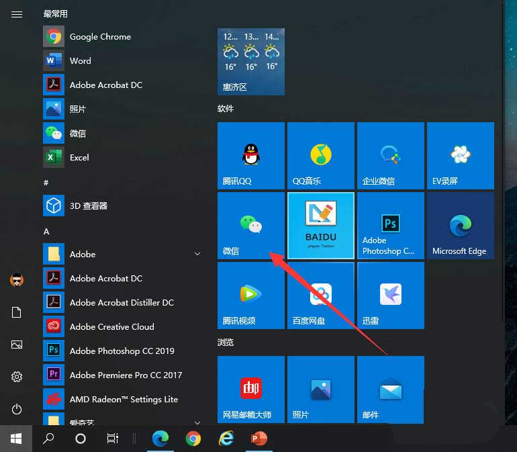This screenshot has height=452, width=517.
Task: Open the 企业微信 tile
Action: click(x=390, y=156)
